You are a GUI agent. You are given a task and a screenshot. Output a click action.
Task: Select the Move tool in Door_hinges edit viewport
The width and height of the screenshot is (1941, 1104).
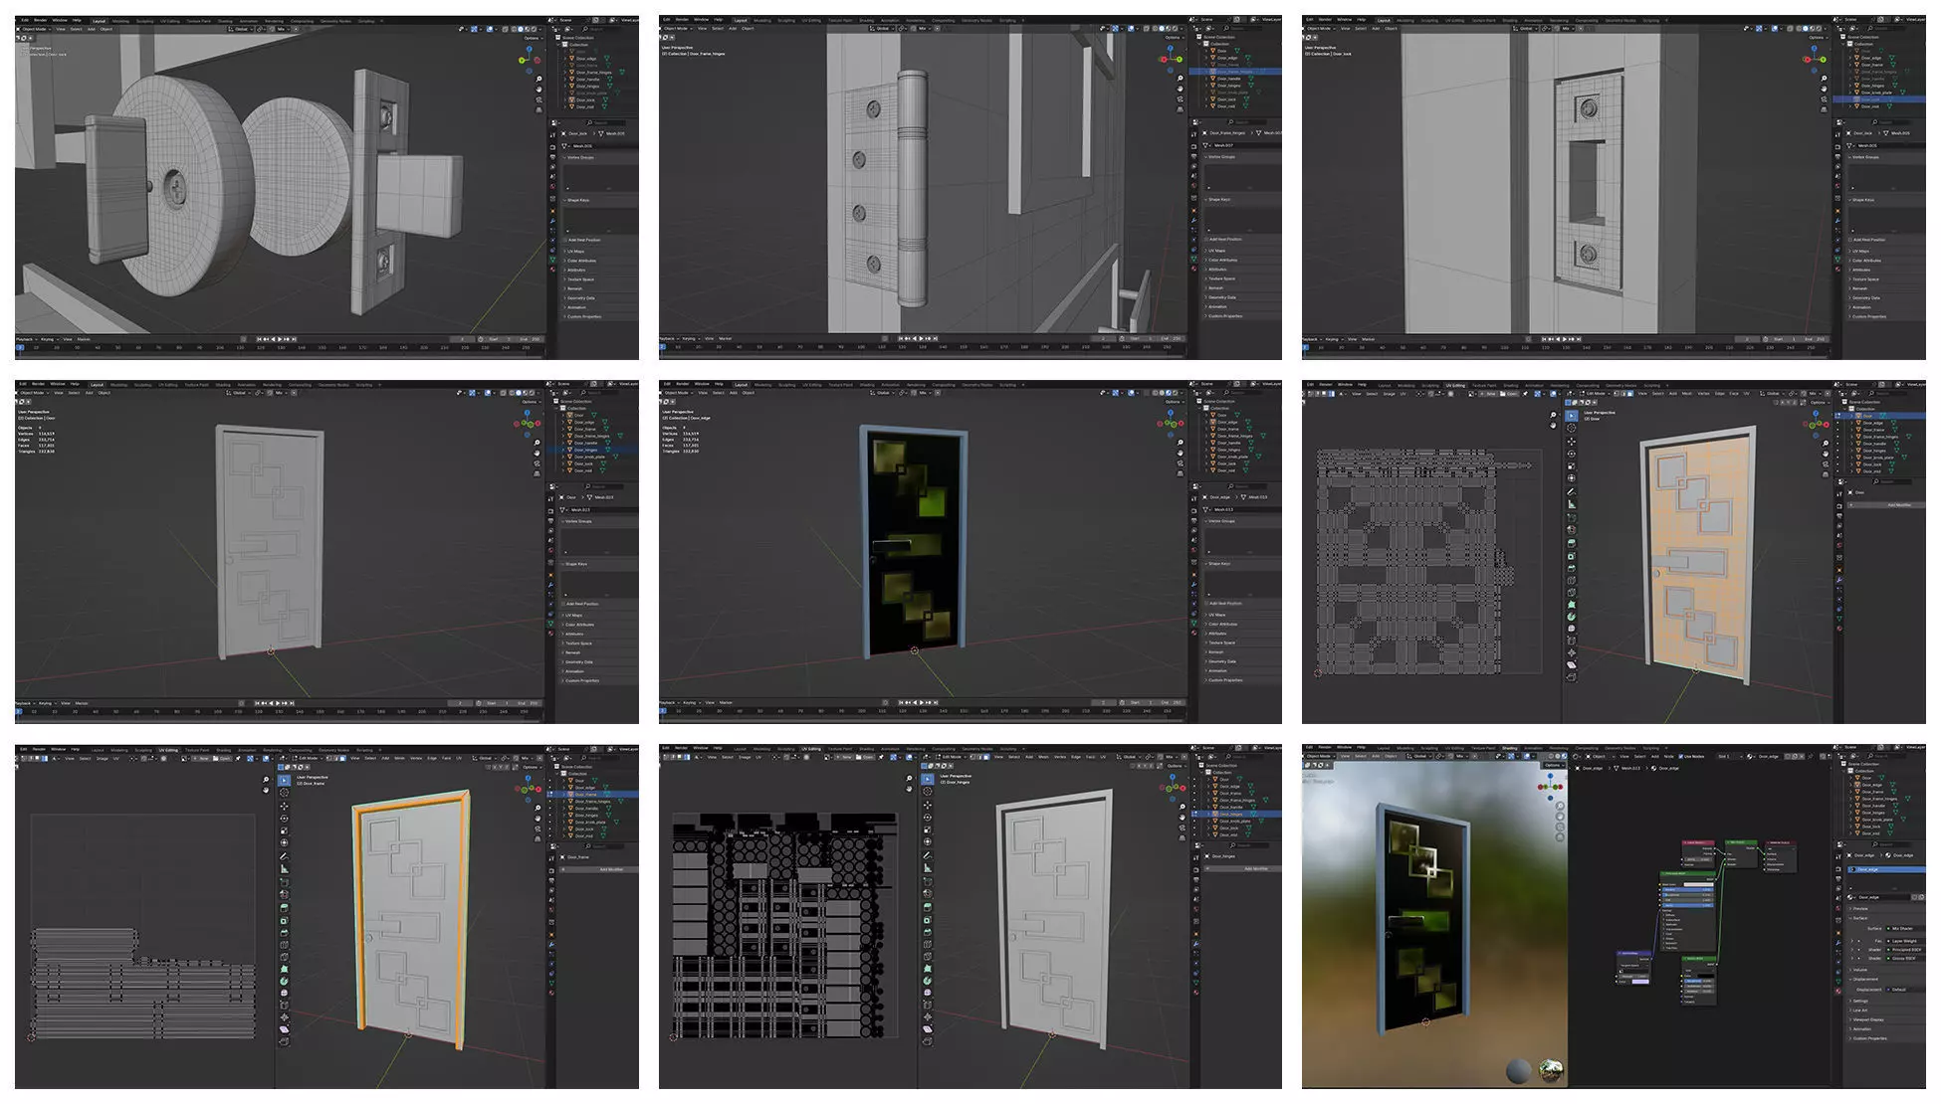coord(928,805)
